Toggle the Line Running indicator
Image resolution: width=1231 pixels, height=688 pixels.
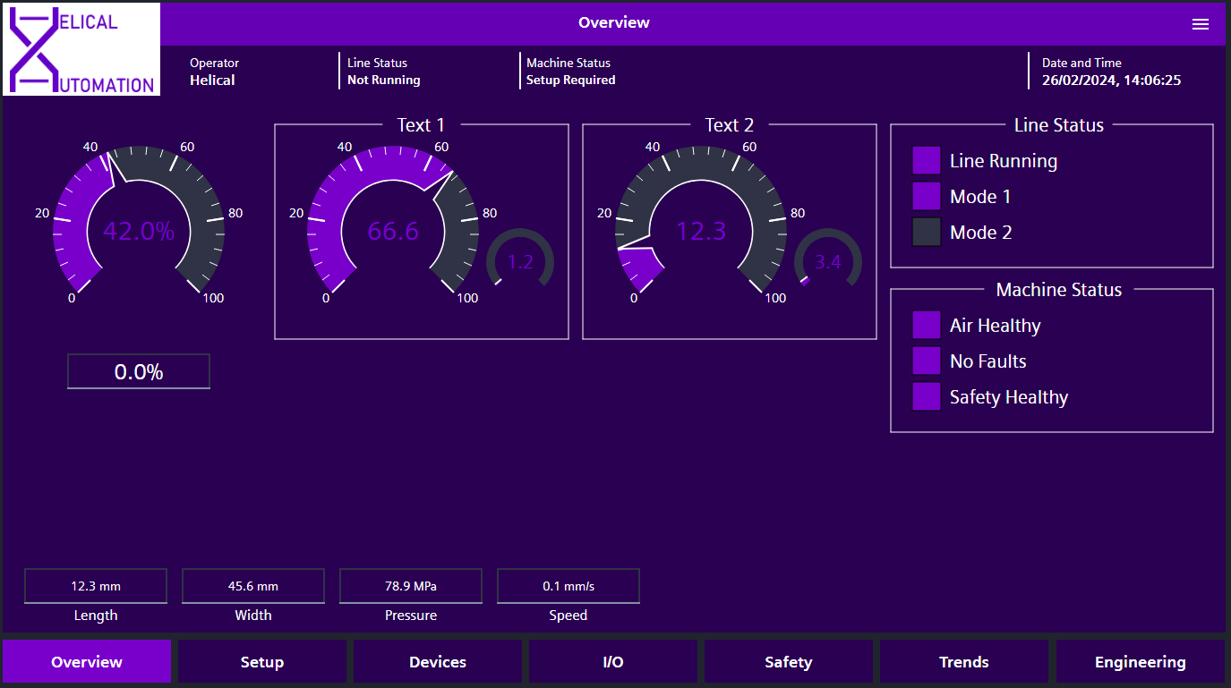pyautogui.click(x=927, y=160)
